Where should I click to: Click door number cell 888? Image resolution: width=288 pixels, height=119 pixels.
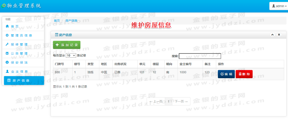[63, 74]
